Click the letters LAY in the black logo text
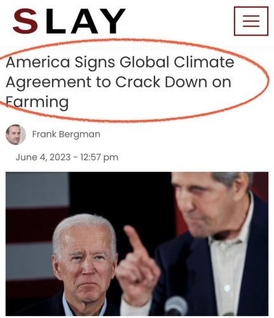This screenshot has width=274, height=318. (86, 21)
